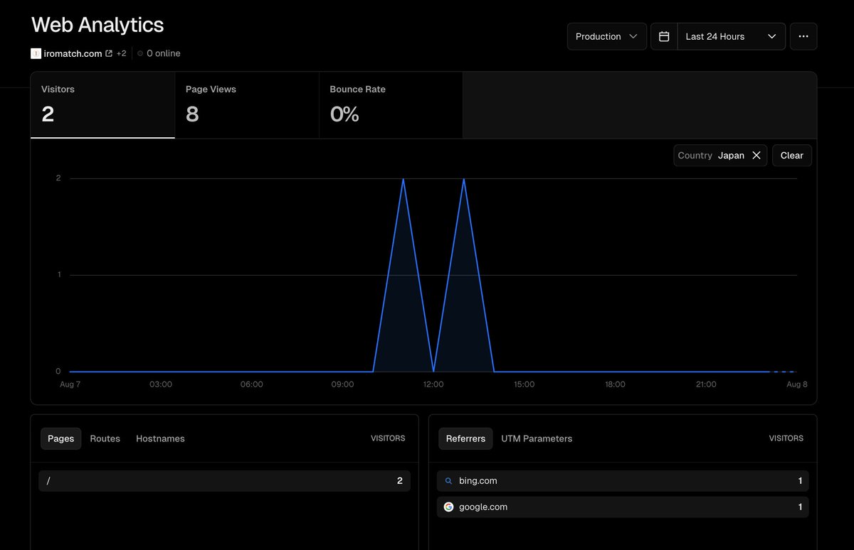The width and height of the screenshot is (854, 550).
Task: Open iromatch.com external link icon
Action: (109, 53)
